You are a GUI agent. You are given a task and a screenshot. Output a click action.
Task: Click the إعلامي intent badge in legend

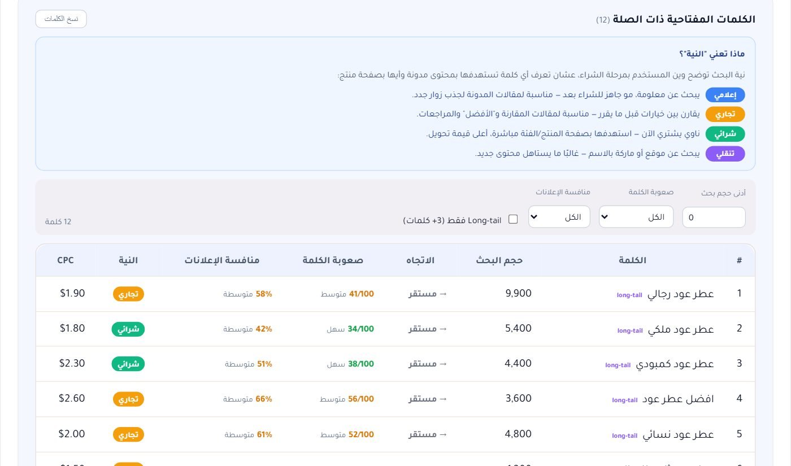point(725,95)
